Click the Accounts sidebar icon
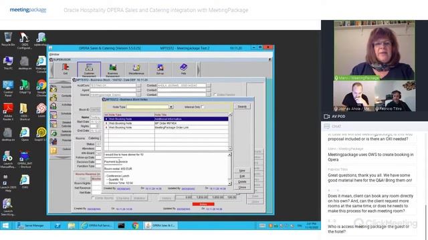Screen dimensions: 428x240 53,88
